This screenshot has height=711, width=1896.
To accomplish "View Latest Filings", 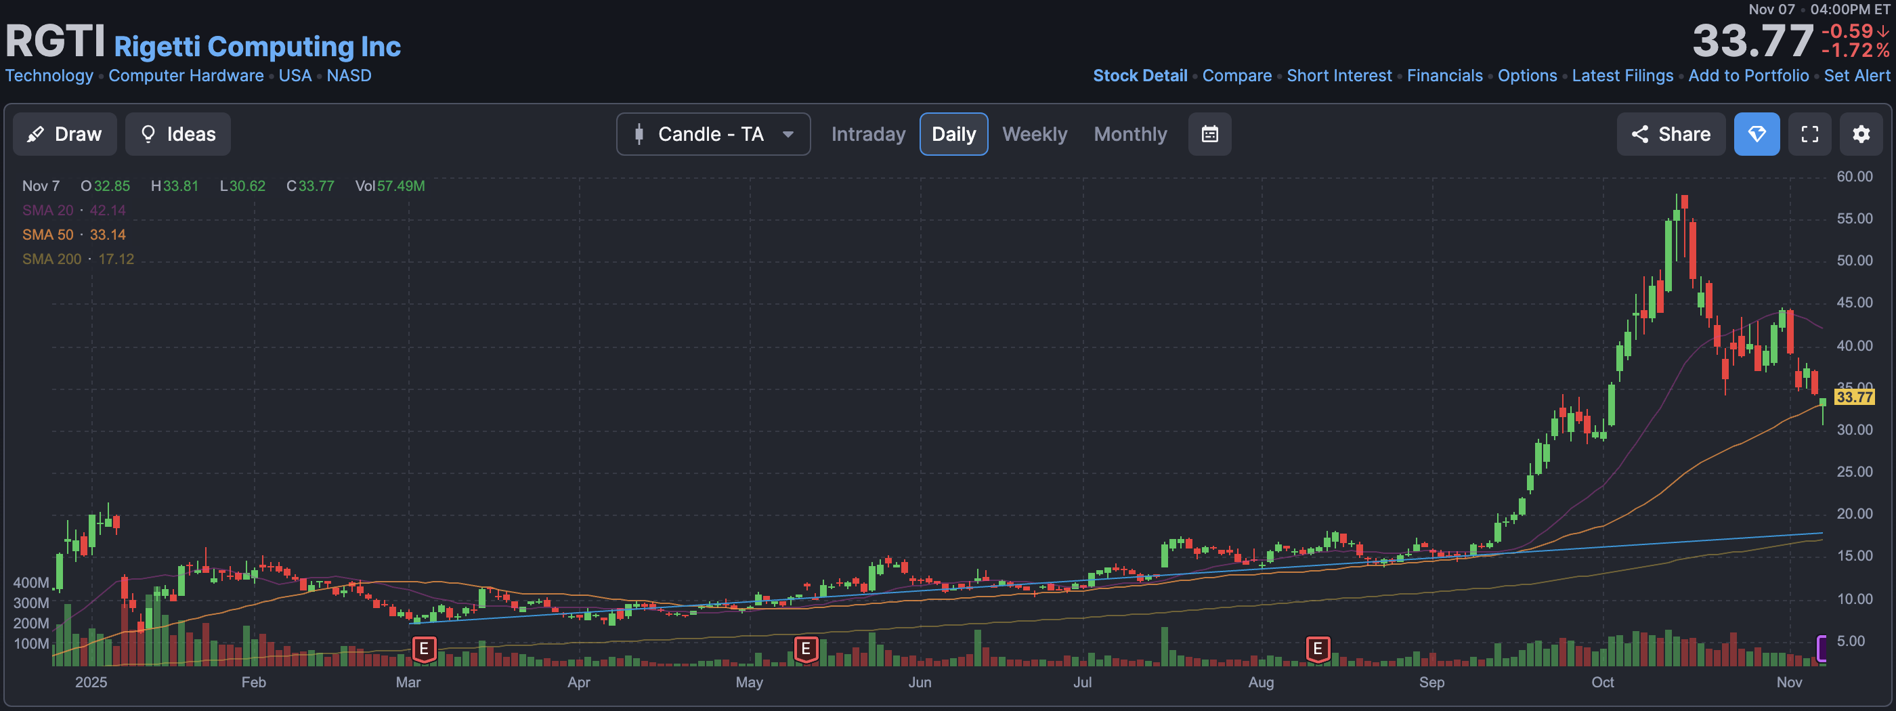I will click(1622, 76).
